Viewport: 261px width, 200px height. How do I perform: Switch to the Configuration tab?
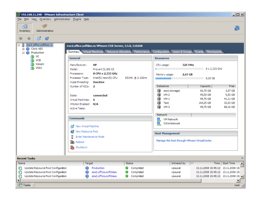coord(161,52)
